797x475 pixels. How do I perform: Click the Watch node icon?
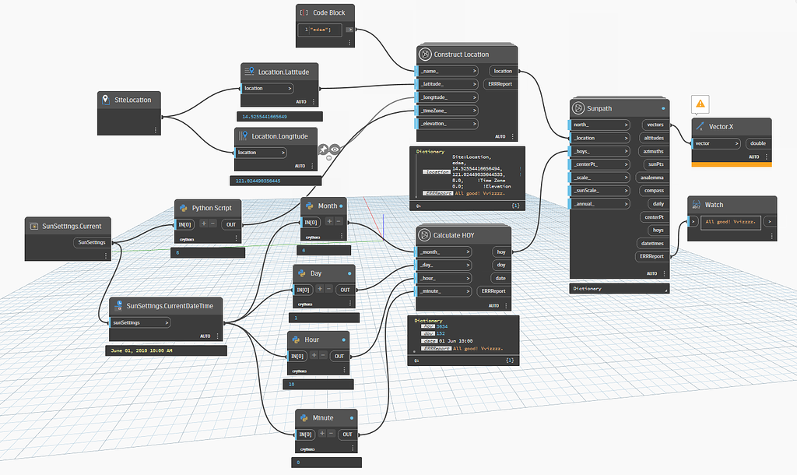(x=697, y=205)
